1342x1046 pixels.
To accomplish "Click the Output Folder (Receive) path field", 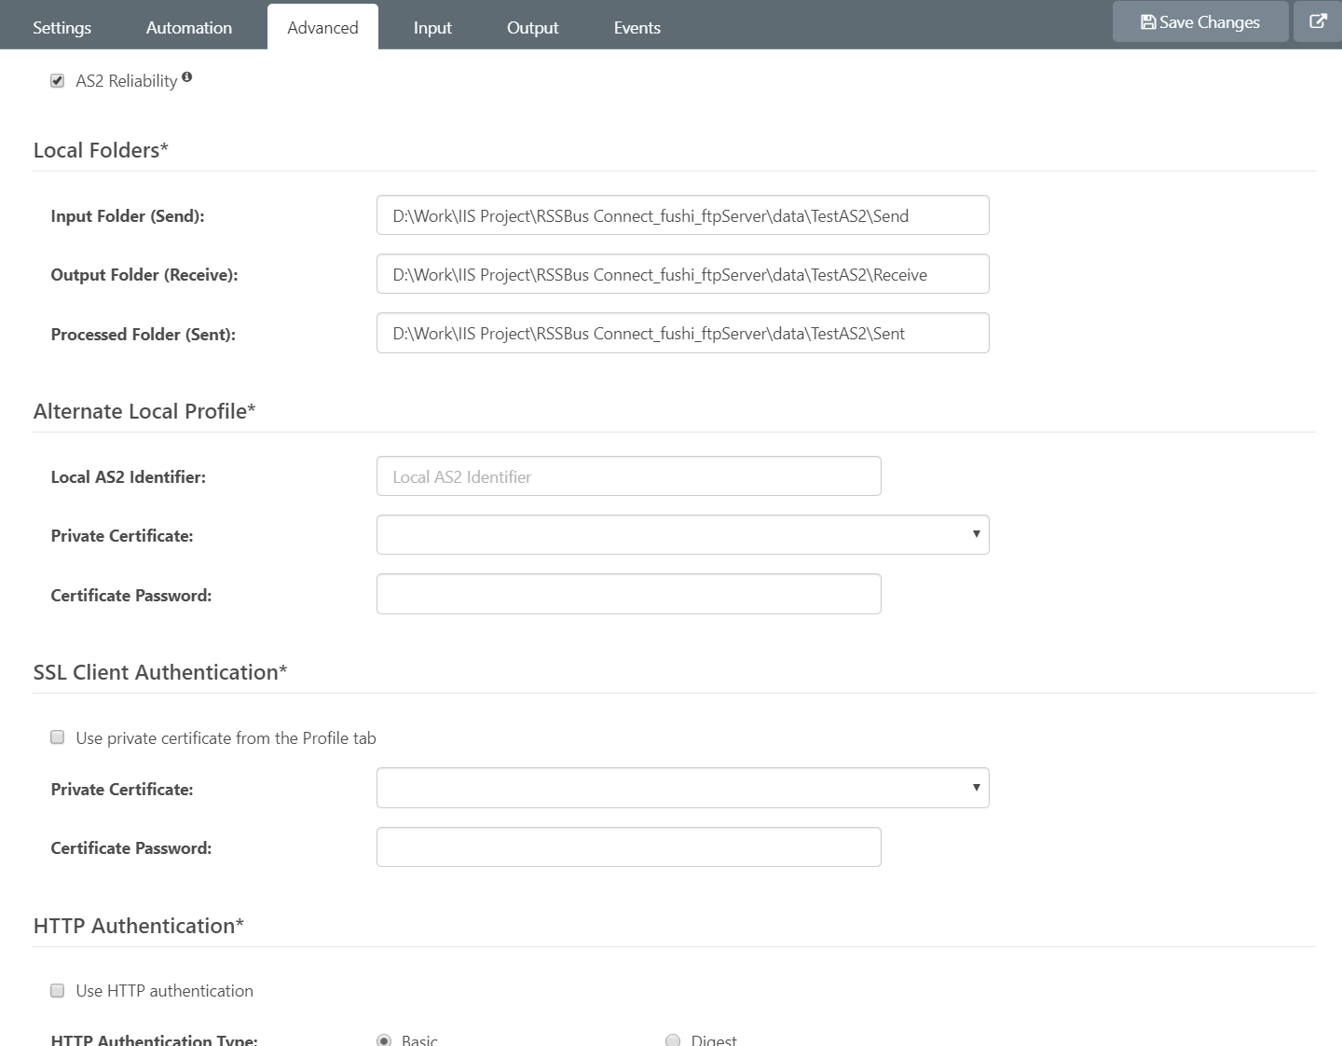I will [x=683, y=274].
